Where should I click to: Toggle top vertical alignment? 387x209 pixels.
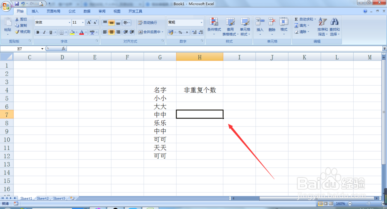(105, 22)
